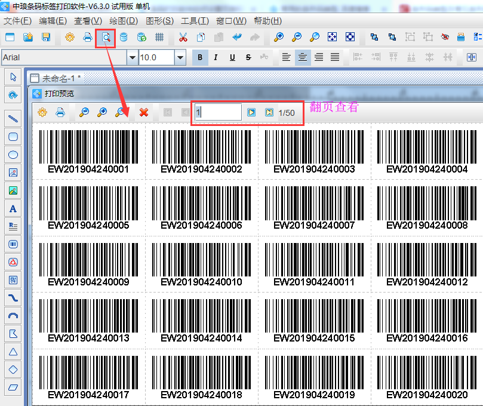This screenshot has height=406, width=483.
Task: Select the cut scissors icon
Action: click(183, 37)
